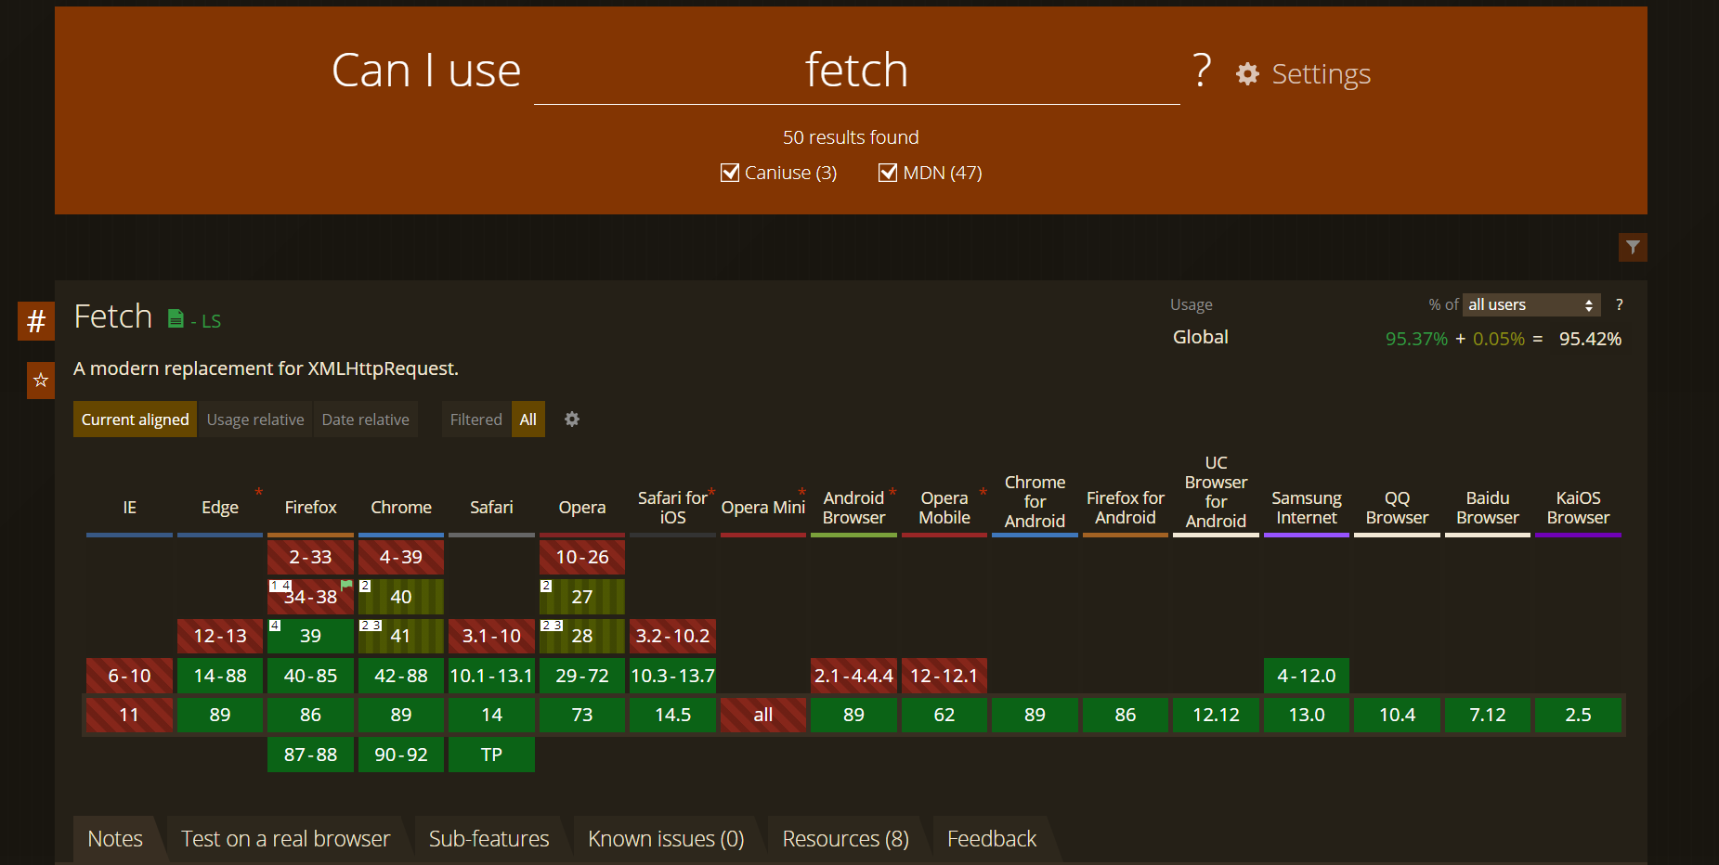Click the KaiOS Browser 2.5 cell

1578,715
